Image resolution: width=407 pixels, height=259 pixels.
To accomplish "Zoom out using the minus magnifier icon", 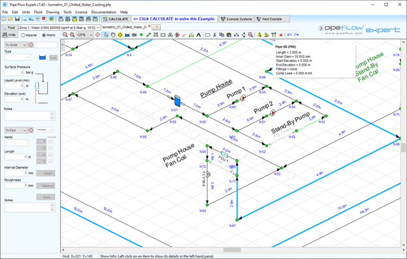I will pos(65,35).
